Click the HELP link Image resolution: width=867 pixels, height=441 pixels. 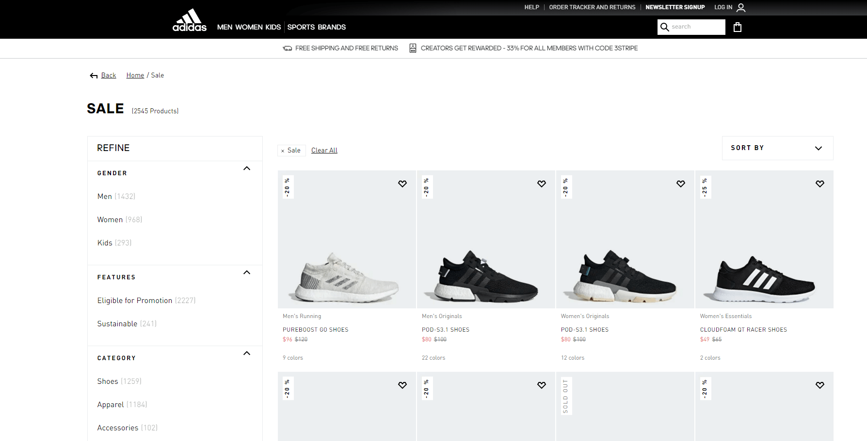531,7
